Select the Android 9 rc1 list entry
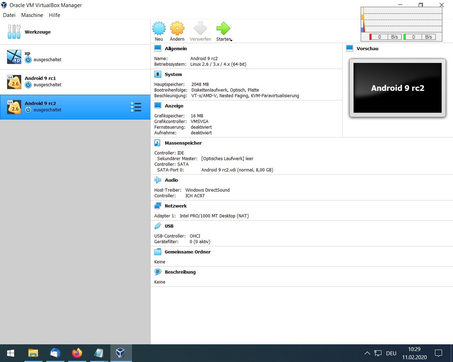 click(75, 82)
